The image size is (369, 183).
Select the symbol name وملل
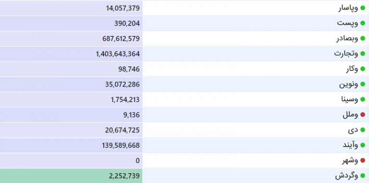point(350,115)
